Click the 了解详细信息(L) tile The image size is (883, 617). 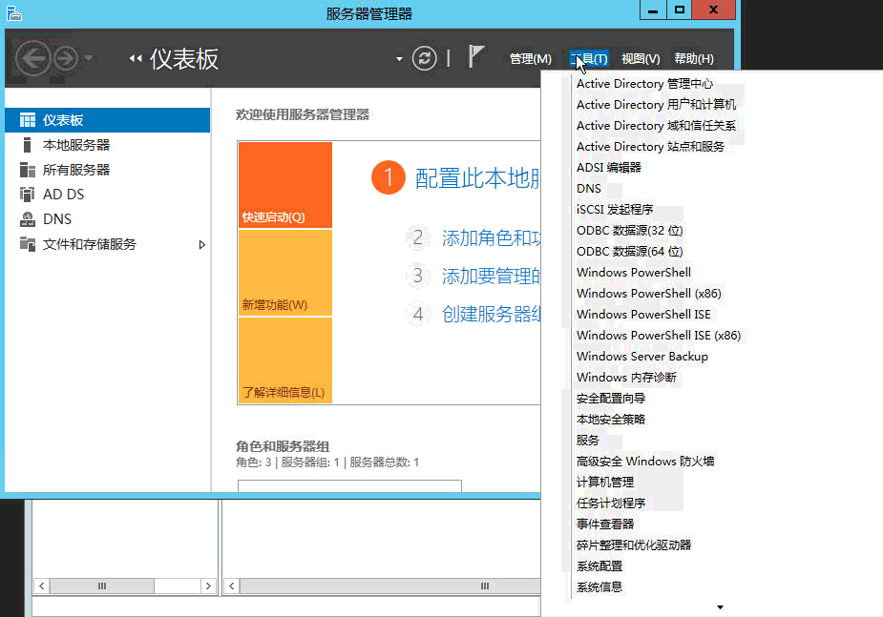284,360
